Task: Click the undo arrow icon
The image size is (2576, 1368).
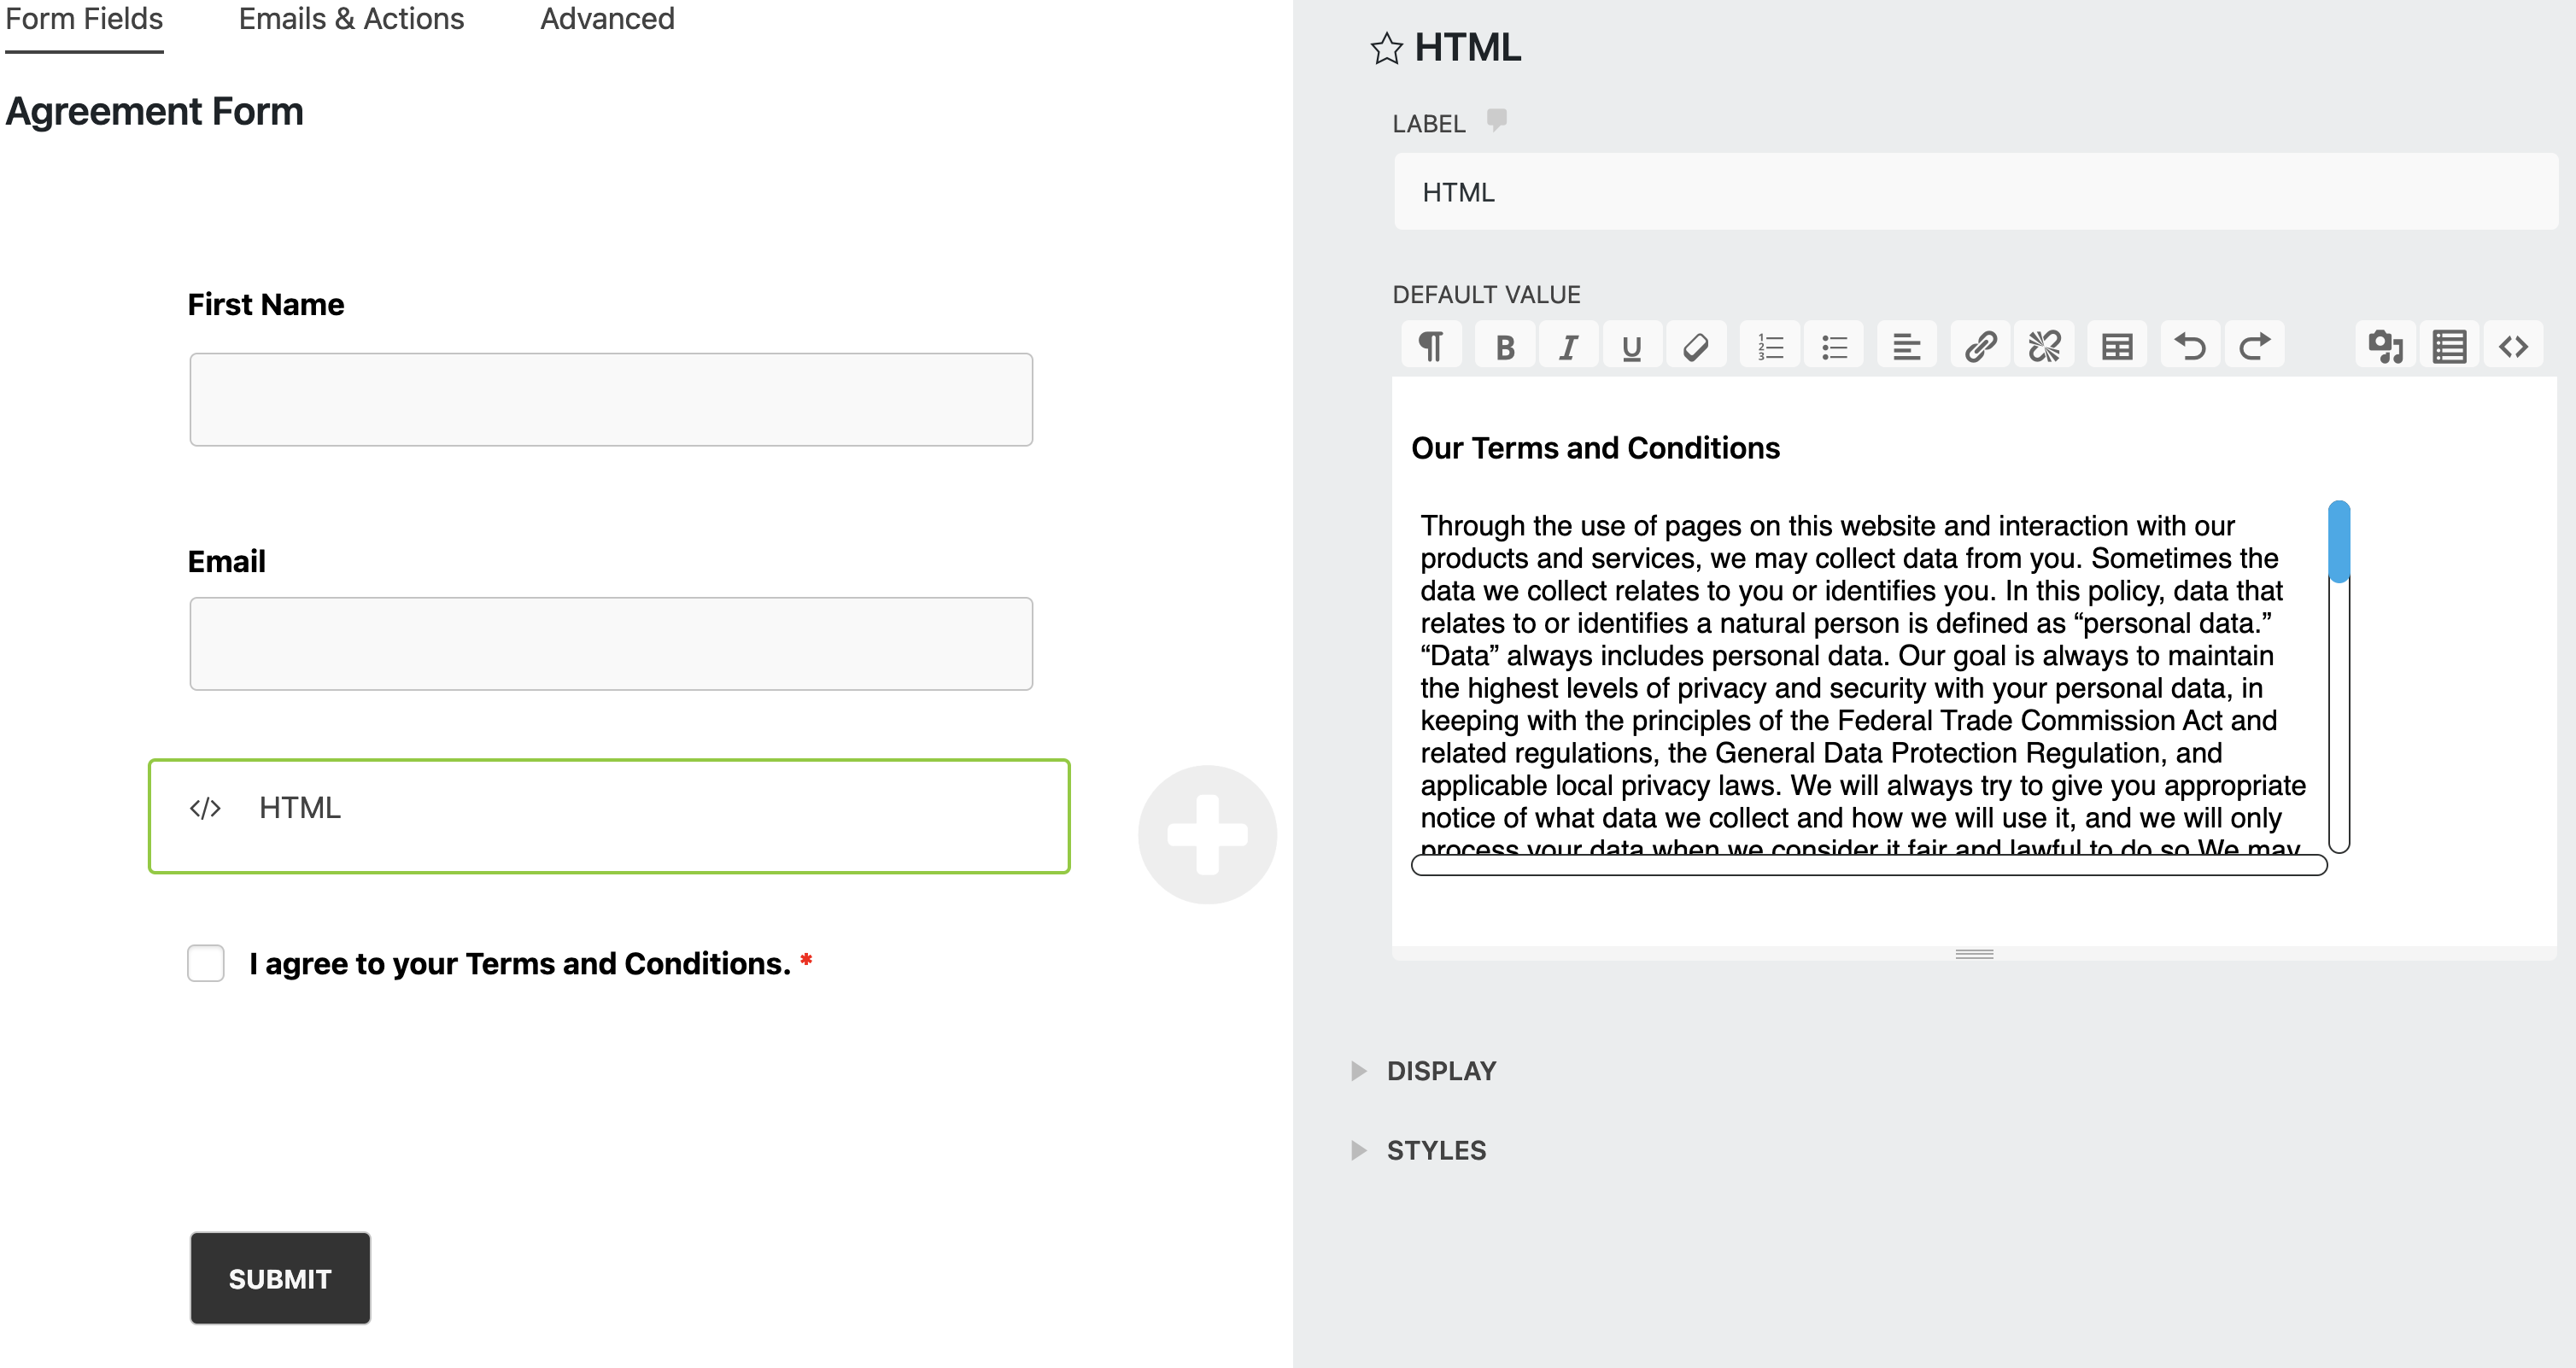Action: [x=2190, y=347]
